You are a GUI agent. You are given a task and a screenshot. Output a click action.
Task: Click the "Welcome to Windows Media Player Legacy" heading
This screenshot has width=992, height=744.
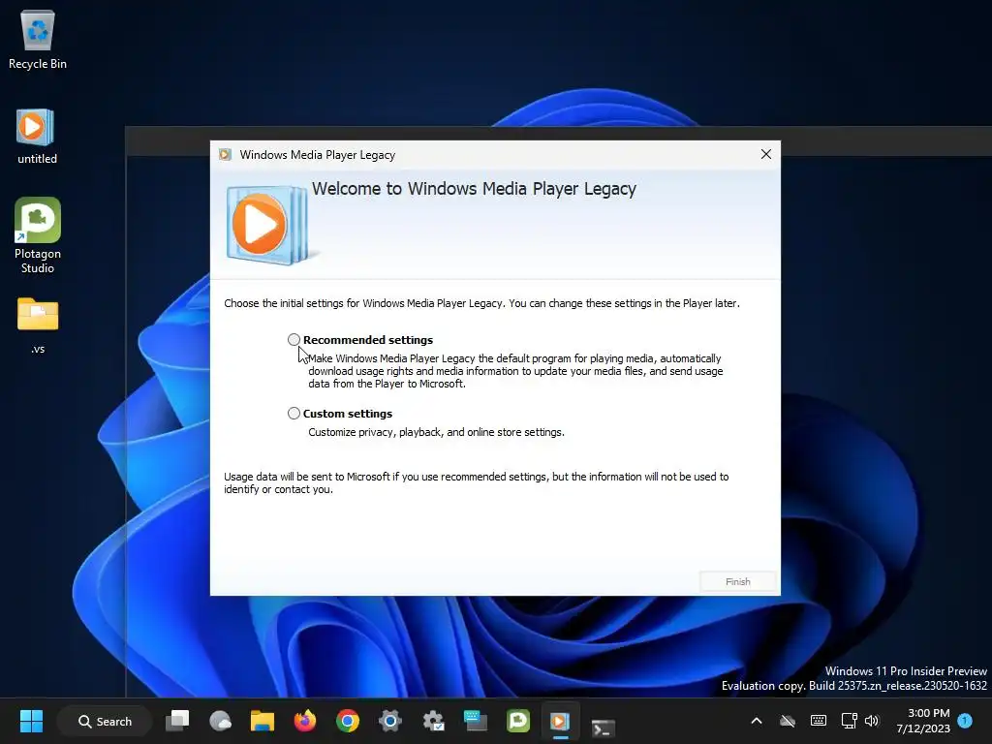click(x=474, y=189)
